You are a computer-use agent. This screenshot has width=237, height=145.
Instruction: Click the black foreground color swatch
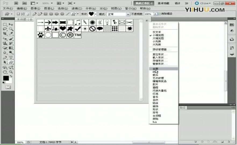6,78
